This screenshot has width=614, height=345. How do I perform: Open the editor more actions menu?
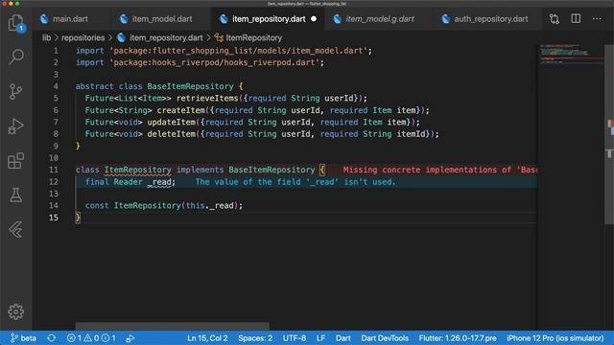tap(597, 19)
